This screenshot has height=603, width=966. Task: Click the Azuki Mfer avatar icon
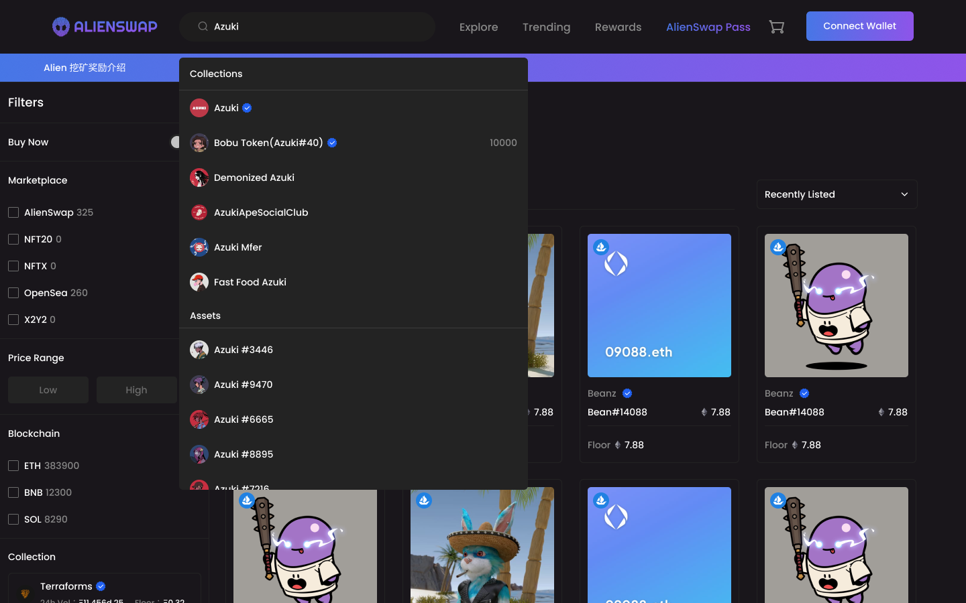pyautogui.click(x=199, y=247)
